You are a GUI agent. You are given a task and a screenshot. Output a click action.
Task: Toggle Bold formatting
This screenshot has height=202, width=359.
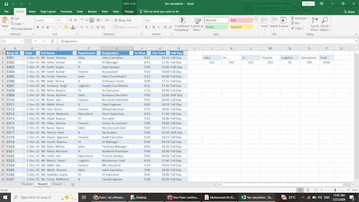[38, 27]
